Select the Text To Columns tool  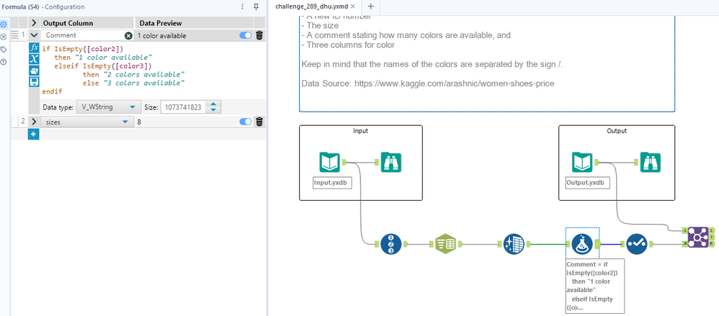(446, 244)
